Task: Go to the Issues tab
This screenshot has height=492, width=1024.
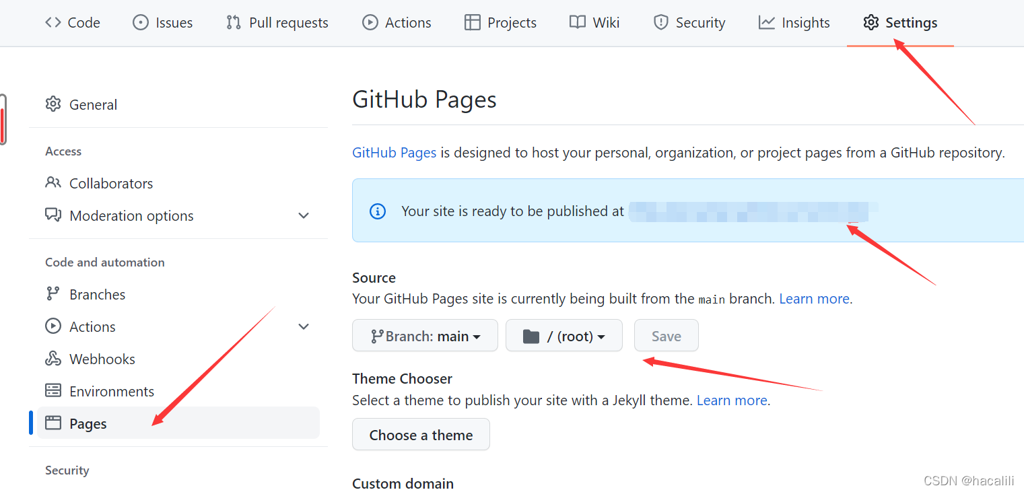Action: [x=162, y=22]
